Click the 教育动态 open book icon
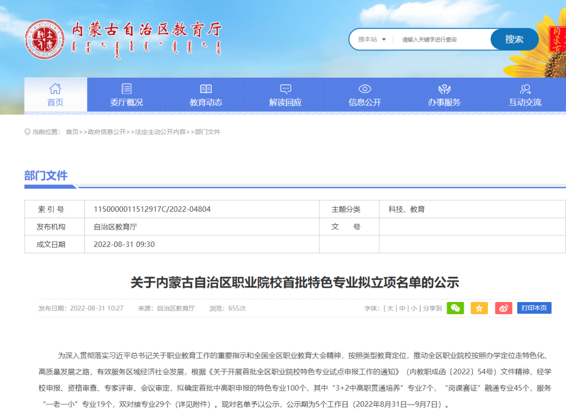Image resolution: width=566 pixels, height=409 pixels. (206, 89)
